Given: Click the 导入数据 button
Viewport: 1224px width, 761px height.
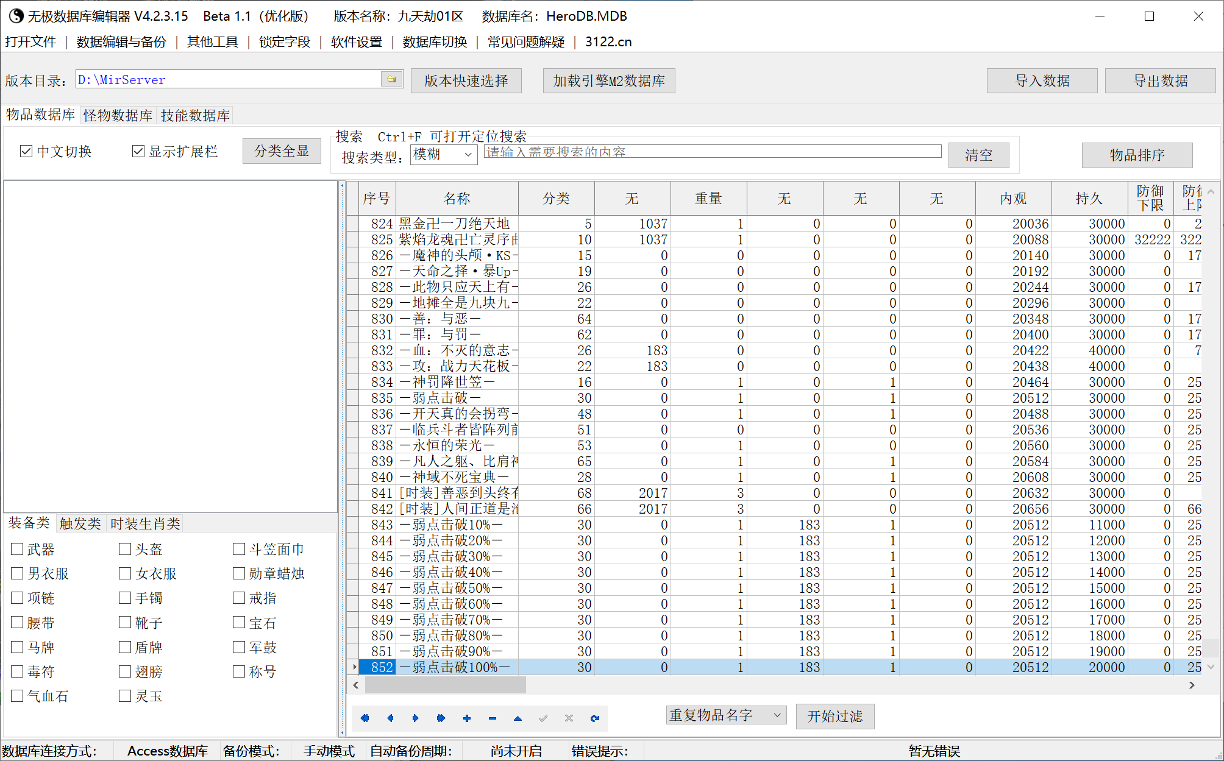Looking at the screenshot, I should pyautogui.click(x=1042, y=80).
